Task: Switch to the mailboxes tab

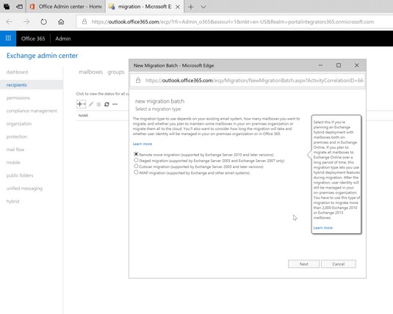Action: (91, 72)
